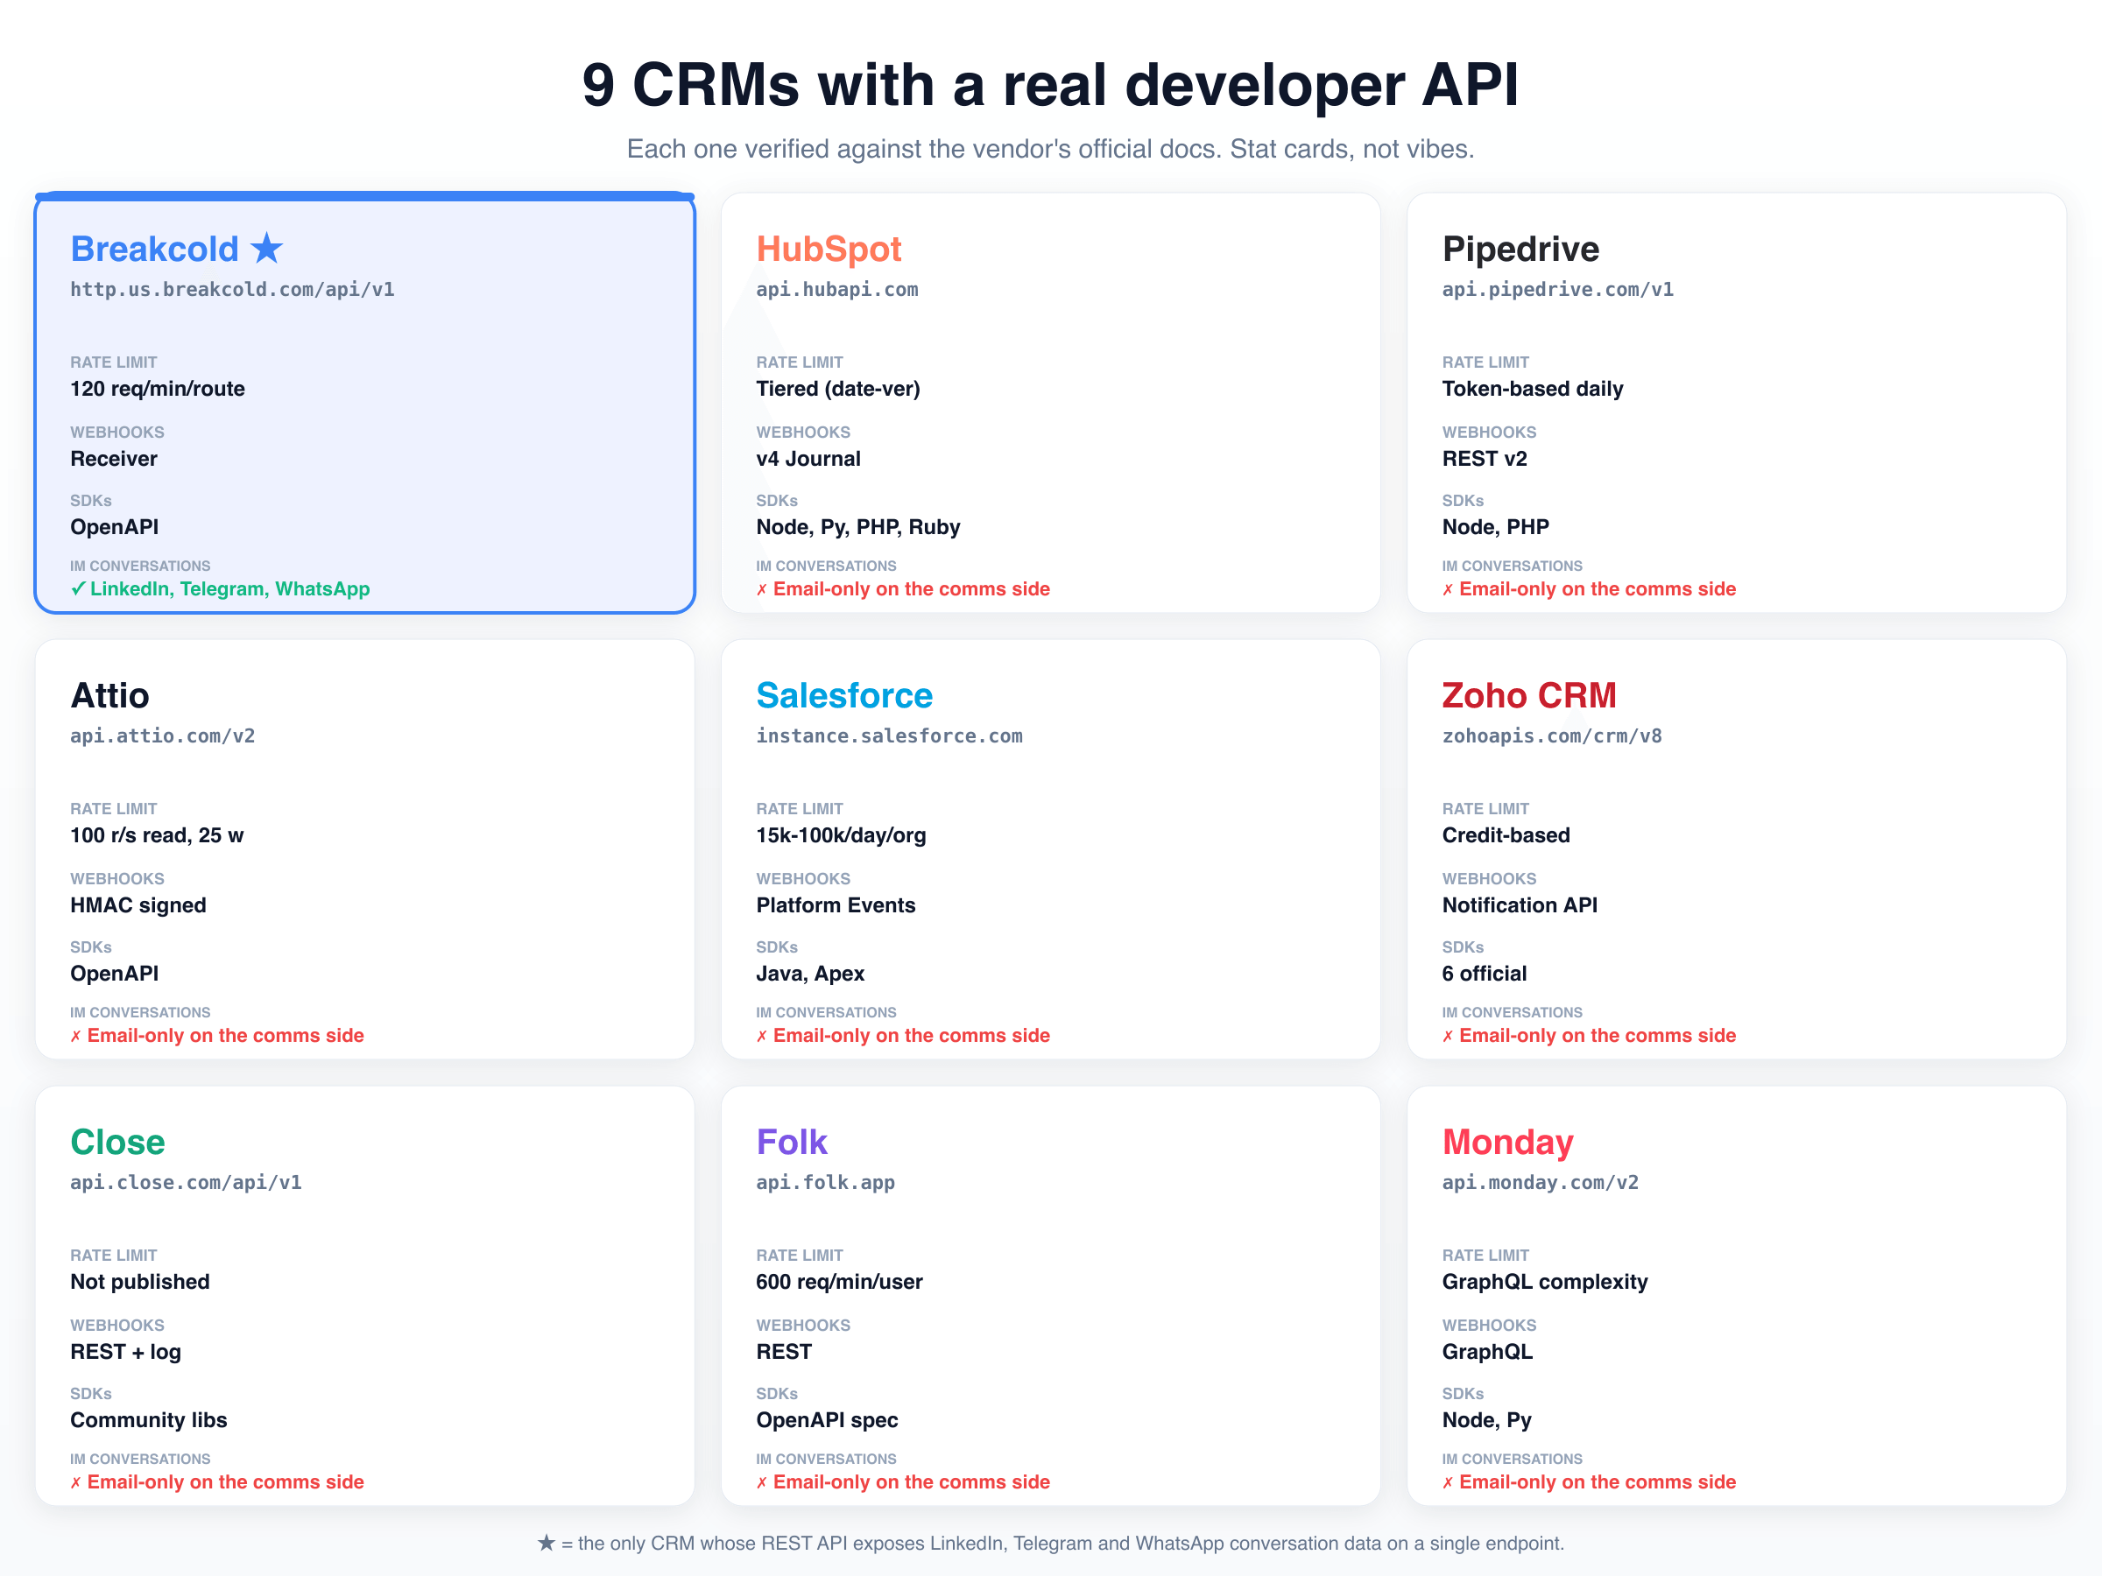The height and width of the screenshot is (1576, 2102).
Task: Click '6 official' SDKs value
Action: 1485,974
